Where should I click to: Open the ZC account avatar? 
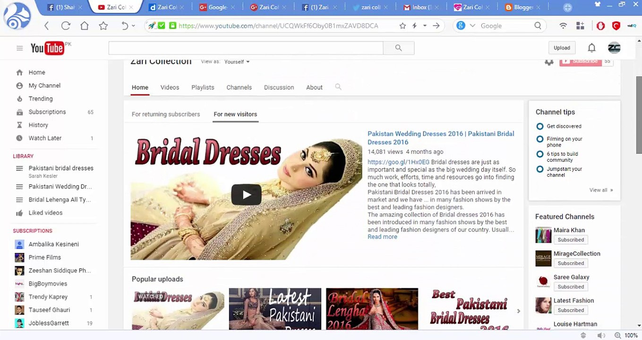614,48
